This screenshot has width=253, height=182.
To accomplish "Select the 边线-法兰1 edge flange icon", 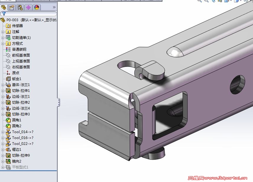I will [8, 97].
